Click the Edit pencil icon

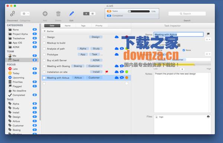[71, 14]
